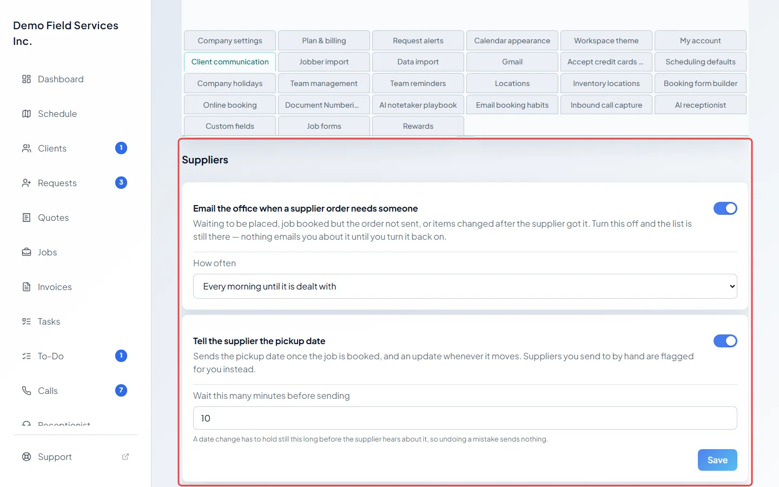Disable the supplier order email toggle
The height and width of the screenshot is (487, 779).
725,208
